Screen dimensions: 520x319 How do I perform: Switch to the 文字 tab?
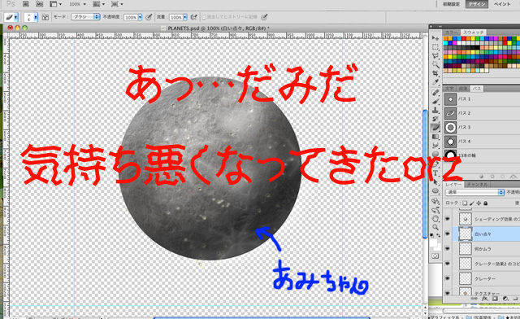(449, 89)
